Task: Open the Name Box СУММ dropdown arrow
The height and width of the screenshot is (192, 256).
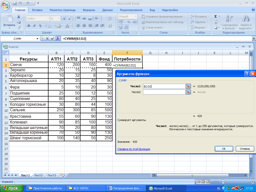Action: tap(37, 39)
